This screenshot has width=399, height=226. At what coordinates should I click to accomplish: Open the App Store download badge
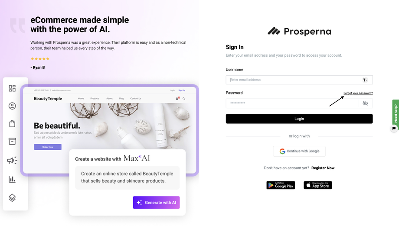(317, 185)
